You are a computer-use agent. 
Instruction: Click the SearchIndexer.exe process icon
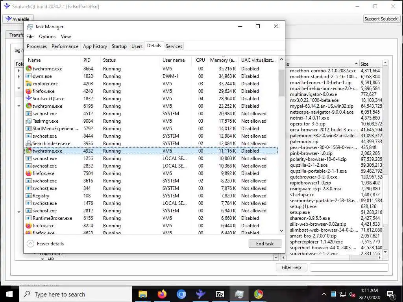point(28,143)
